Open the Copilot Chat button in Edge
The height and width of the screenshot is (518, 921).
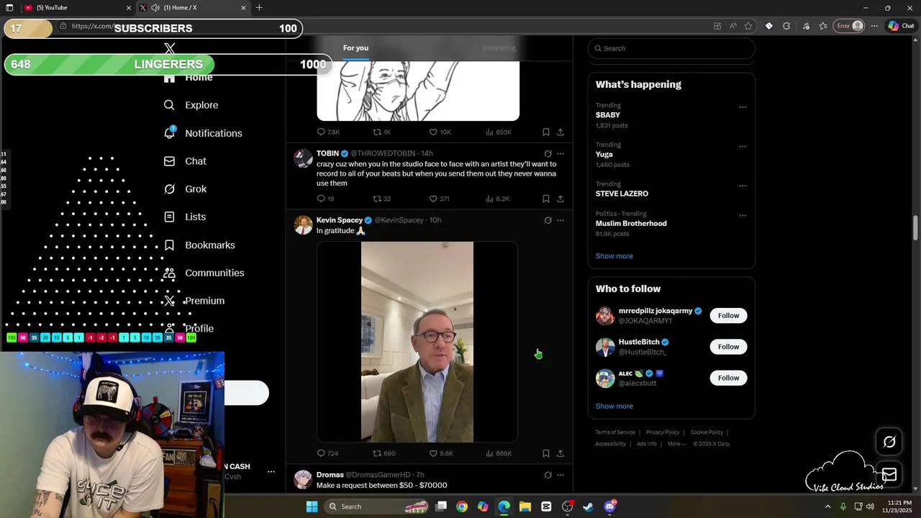tap(901, 26)
